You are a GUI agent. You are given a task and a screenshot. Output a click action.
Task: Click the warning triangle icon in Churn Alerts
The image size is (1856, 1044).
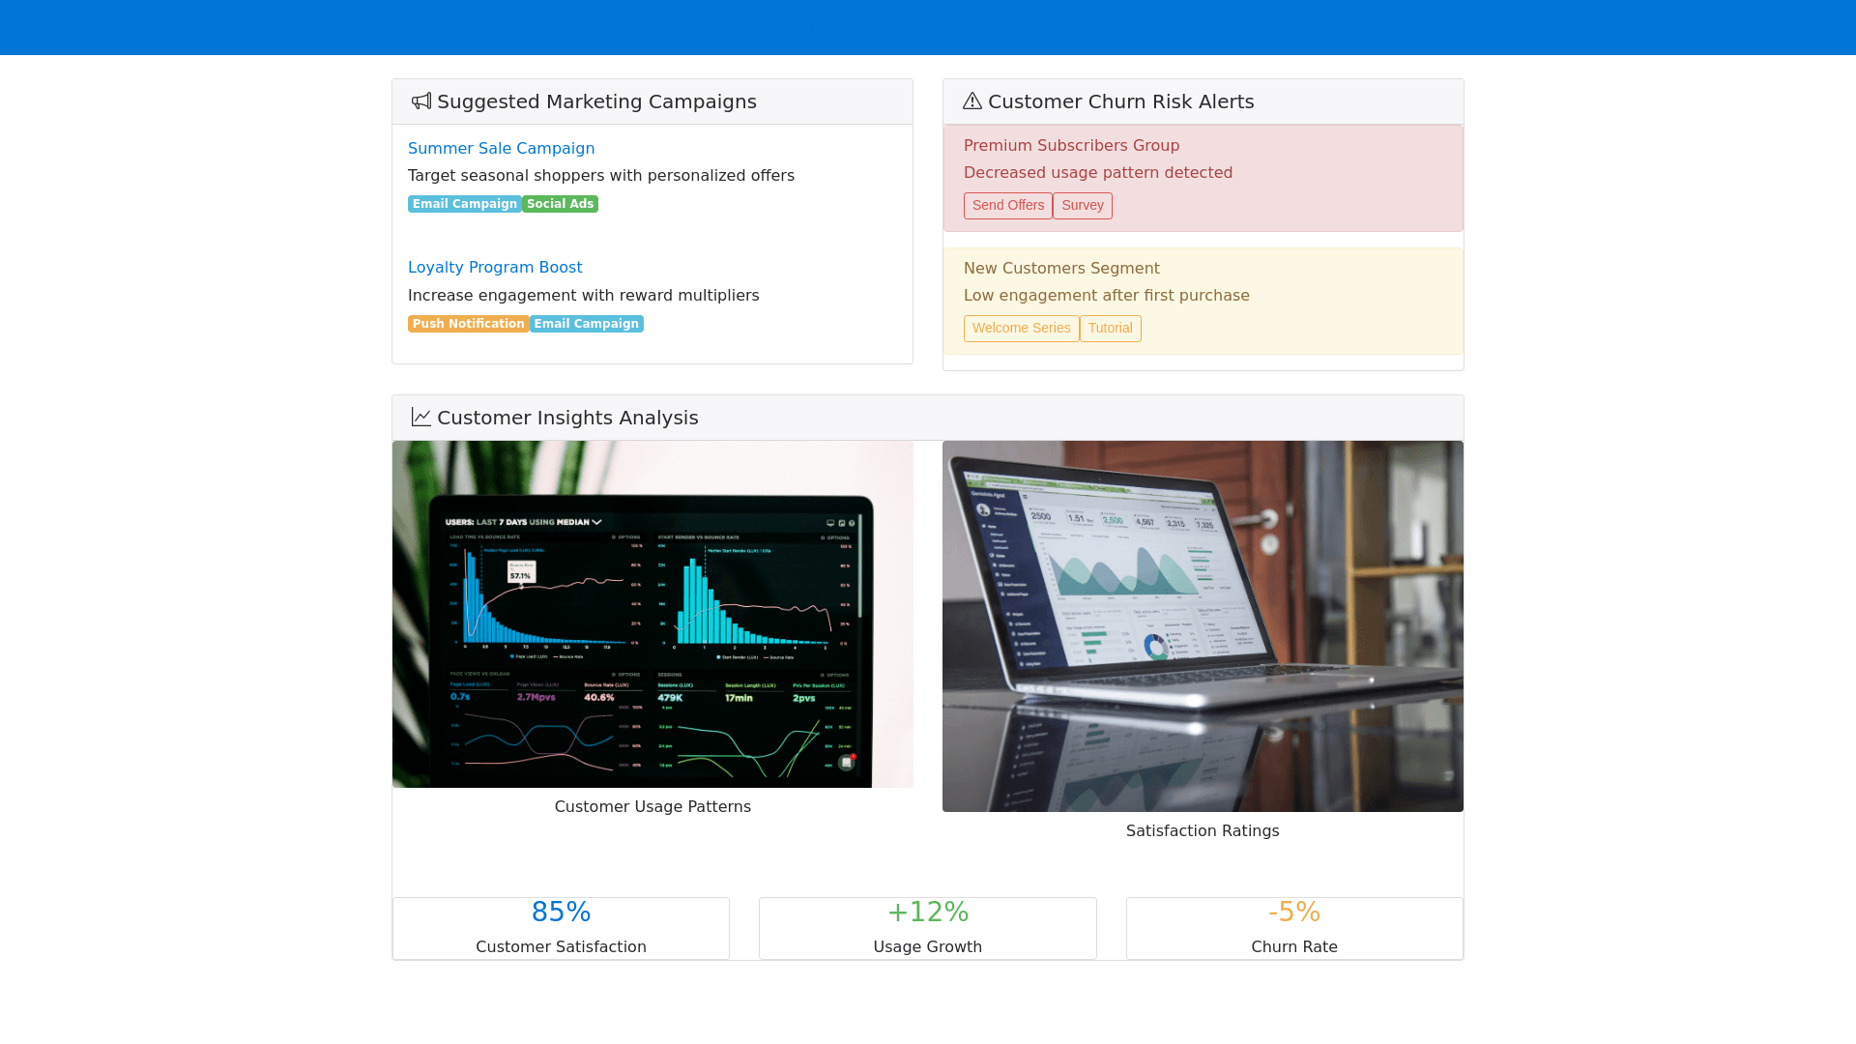tap(972, 101)
